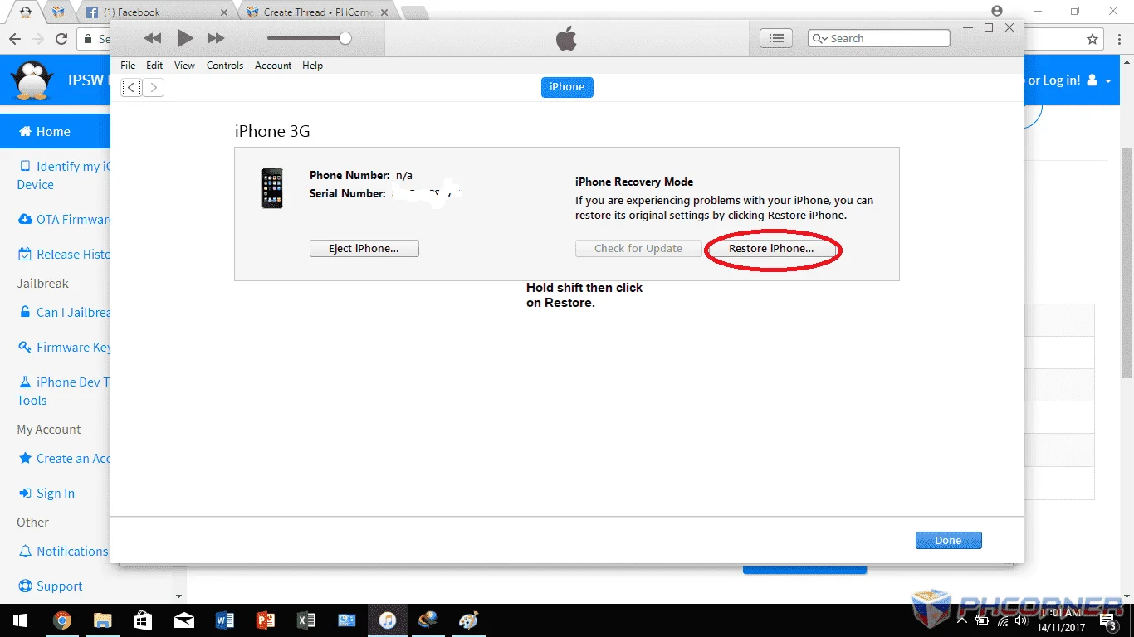The width and height of the screenshot is (1134, 637).
Task: Click the taskbar volume icon
Action: 1022,620
